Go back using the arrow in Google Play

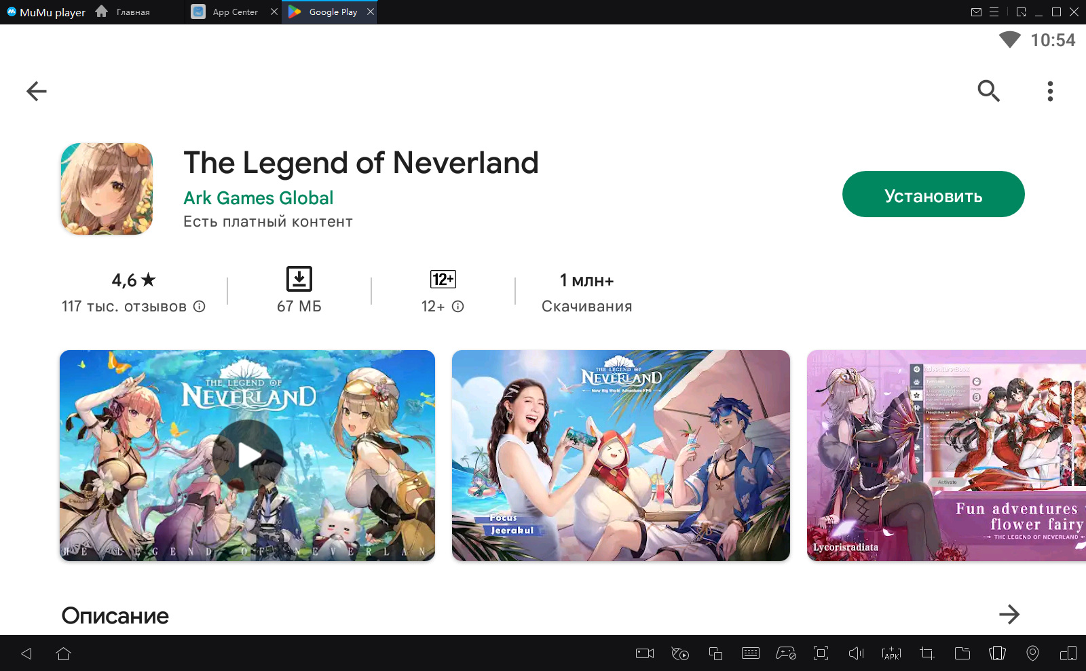tap(37, 91)
